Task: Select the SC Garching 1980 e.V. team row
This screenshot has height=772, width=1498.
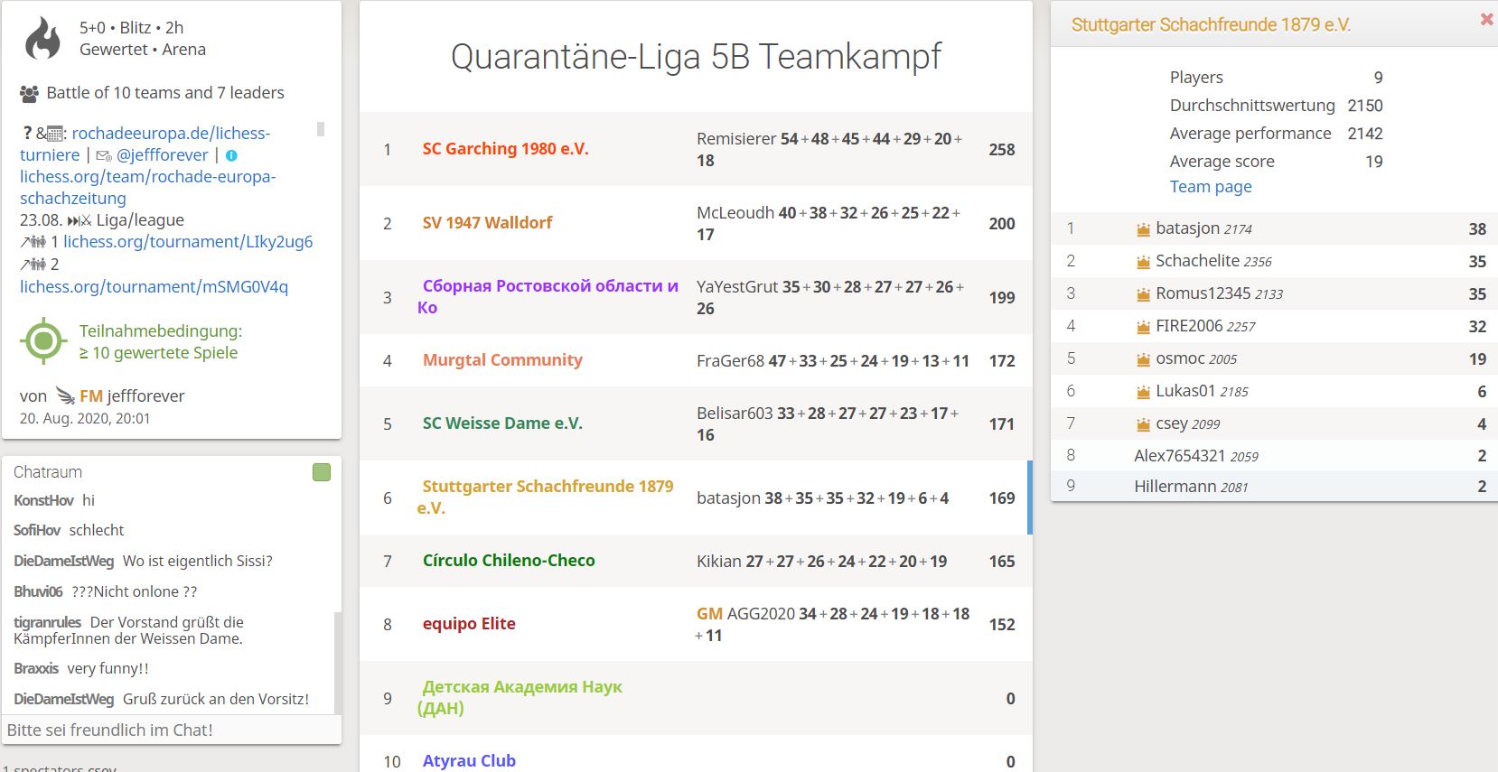Action: tap(696, 149)
